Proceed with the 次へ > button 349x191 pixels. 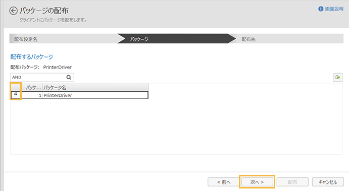[257, 182]
